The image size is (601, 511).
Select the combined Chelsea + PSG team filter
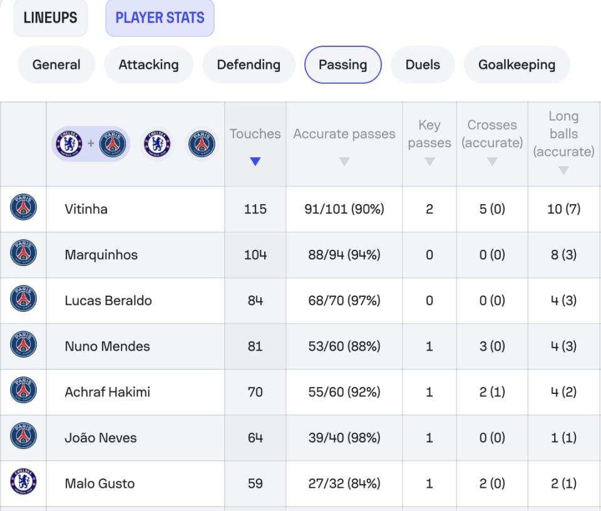[x=91, y=144]
